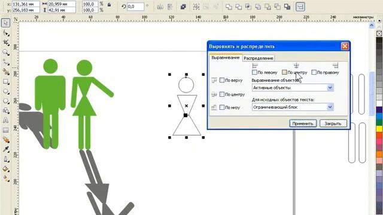Select the Smart Fill tool
The image size is (383, 215).
[x=5, y=72]
